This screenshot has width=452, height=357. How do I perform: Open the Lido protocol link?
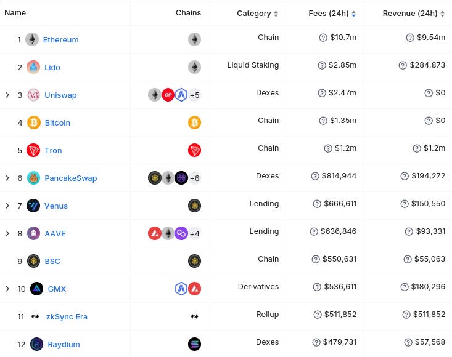(52, 67)
